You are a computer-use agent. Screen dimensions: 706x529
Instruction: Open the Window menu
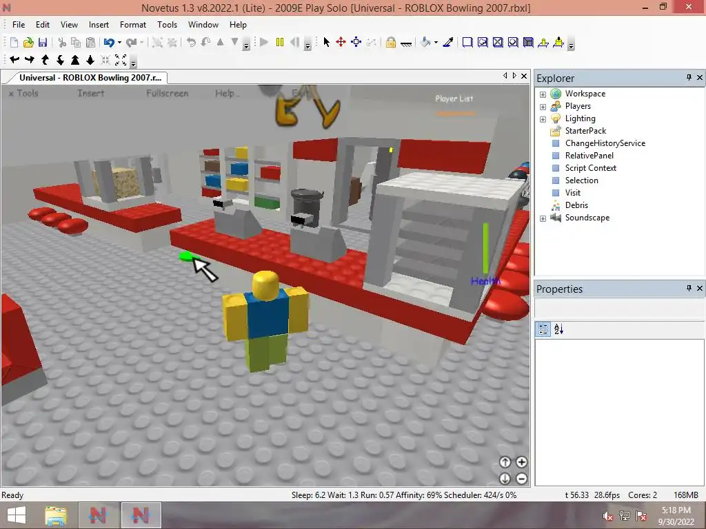[x=203, y=25]
